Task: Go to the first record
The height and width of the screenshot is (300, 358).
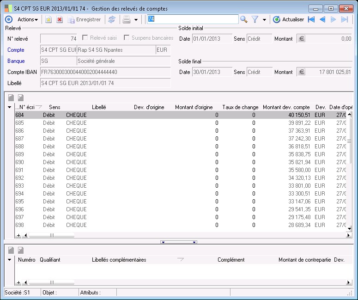Action: pyautogui.click(x=311, y=19)
